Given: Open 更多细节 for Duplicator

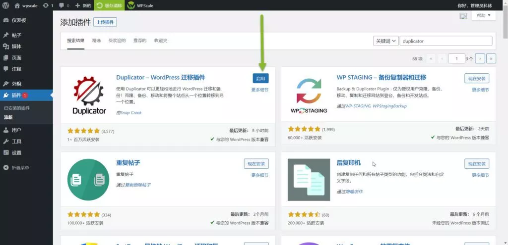Looking at the screenshot, I should click(260, 90).
